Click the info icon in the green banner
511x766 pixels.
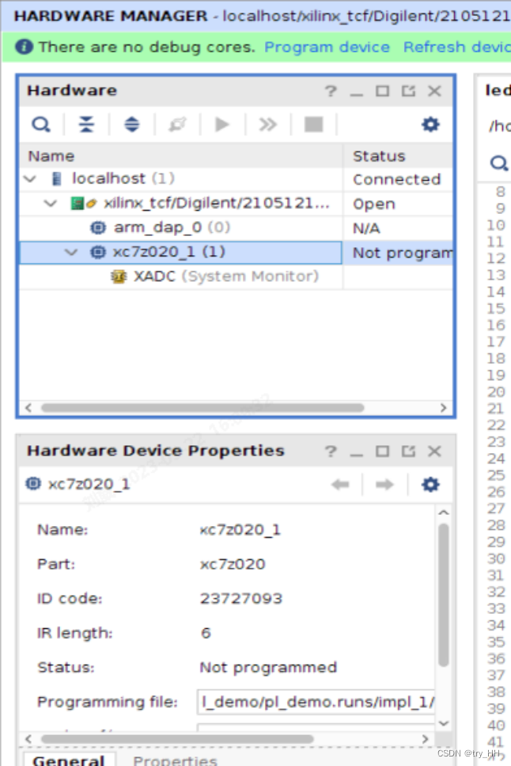[24, 47]
